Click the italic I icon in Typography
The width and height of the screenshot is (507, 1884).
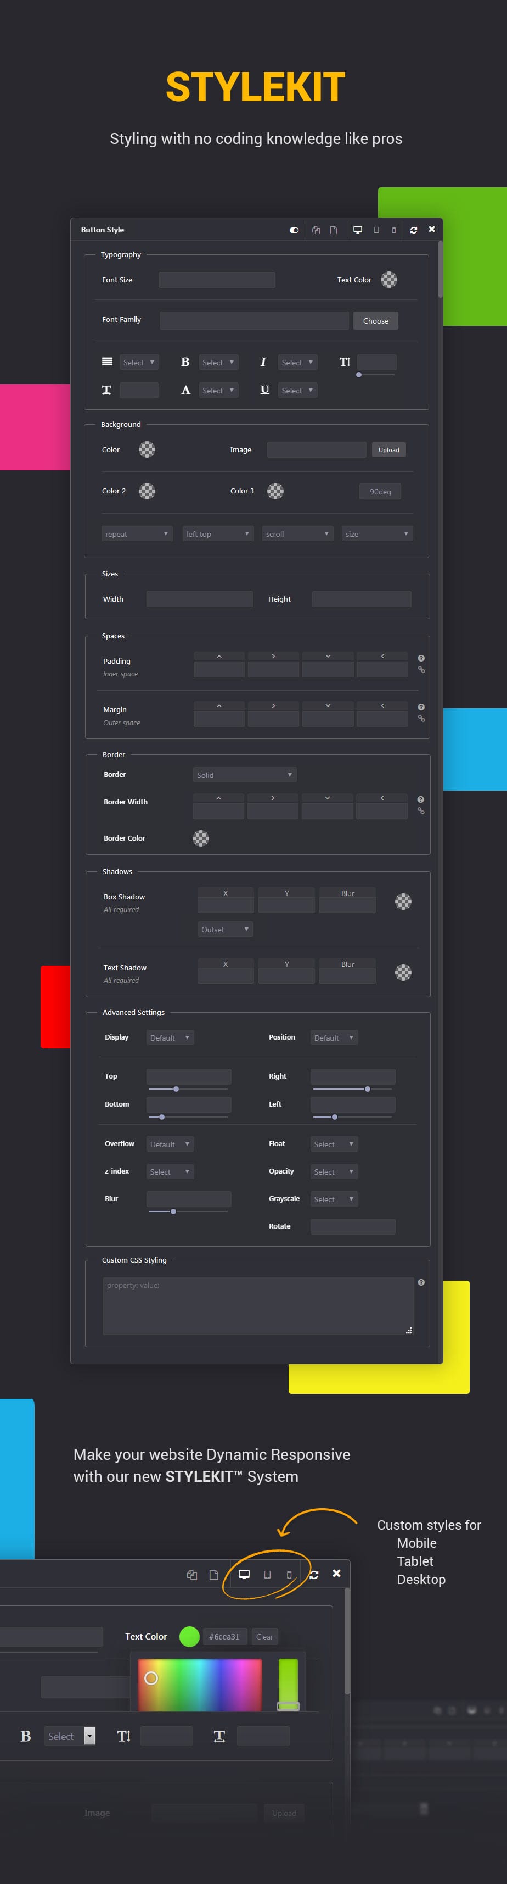pyautogui.click(x=263, y=362)
